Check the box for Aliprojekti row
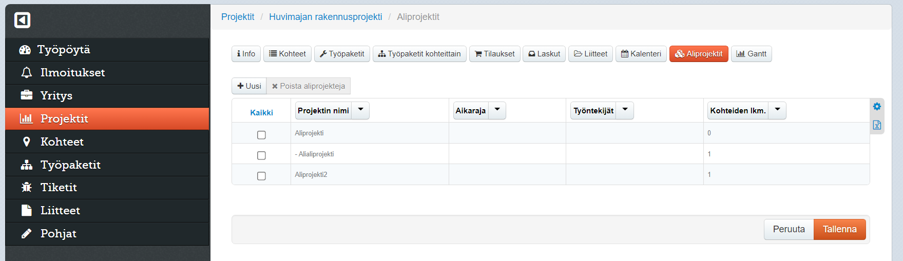 (261, 135)
